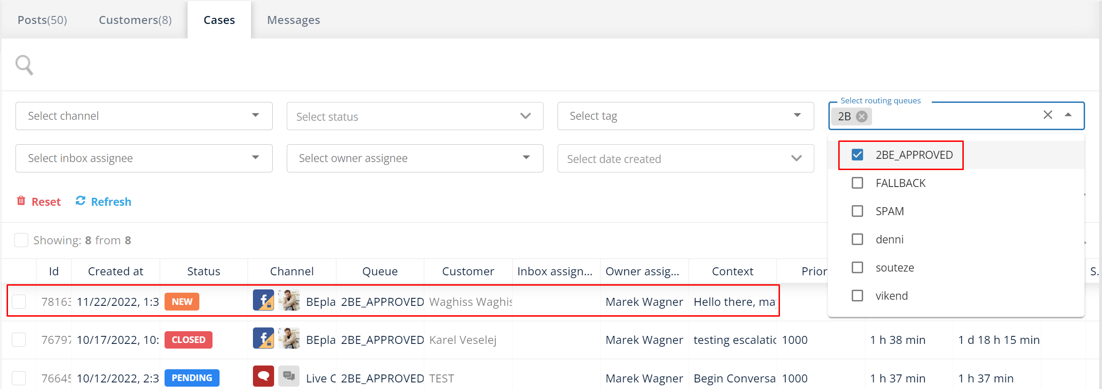1102x389 pixels.
Task: Click '1 d 18 h 15 min' duration cell
Action: (999, 340)
